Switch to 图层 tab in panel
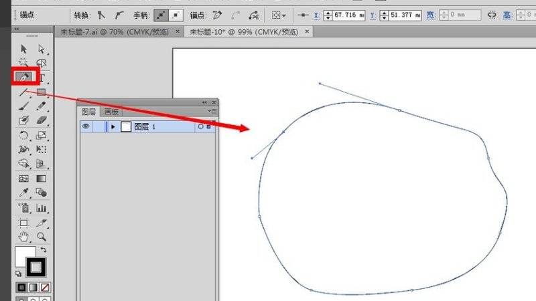 [89, 112]
